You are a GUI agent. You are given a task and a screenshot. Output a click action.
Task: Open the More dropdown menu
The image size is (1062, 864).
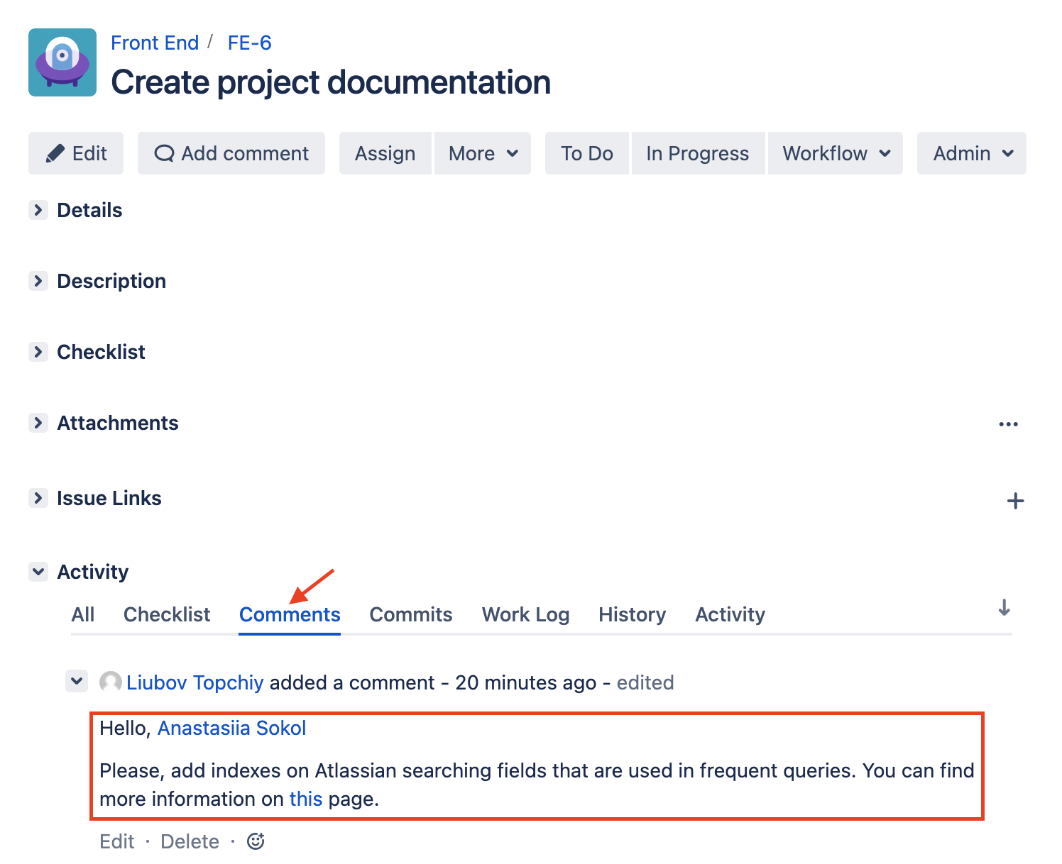coord(483,153)
